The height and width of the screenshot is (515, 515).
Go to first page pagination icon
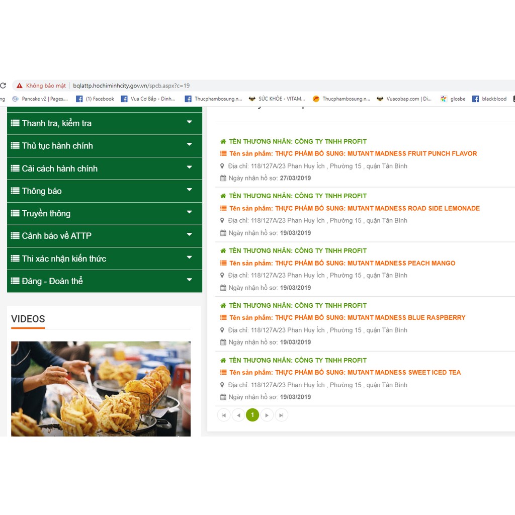coord(224,415)
